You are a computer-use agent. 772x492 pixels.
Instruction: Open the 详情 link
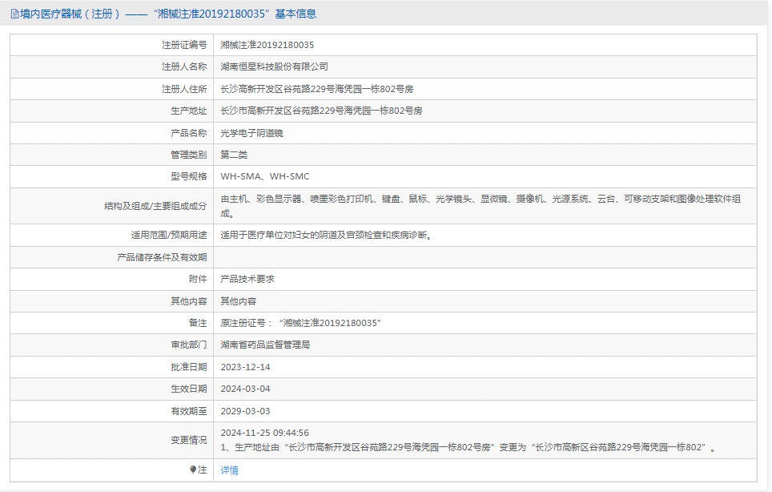[x=229, y=470]
